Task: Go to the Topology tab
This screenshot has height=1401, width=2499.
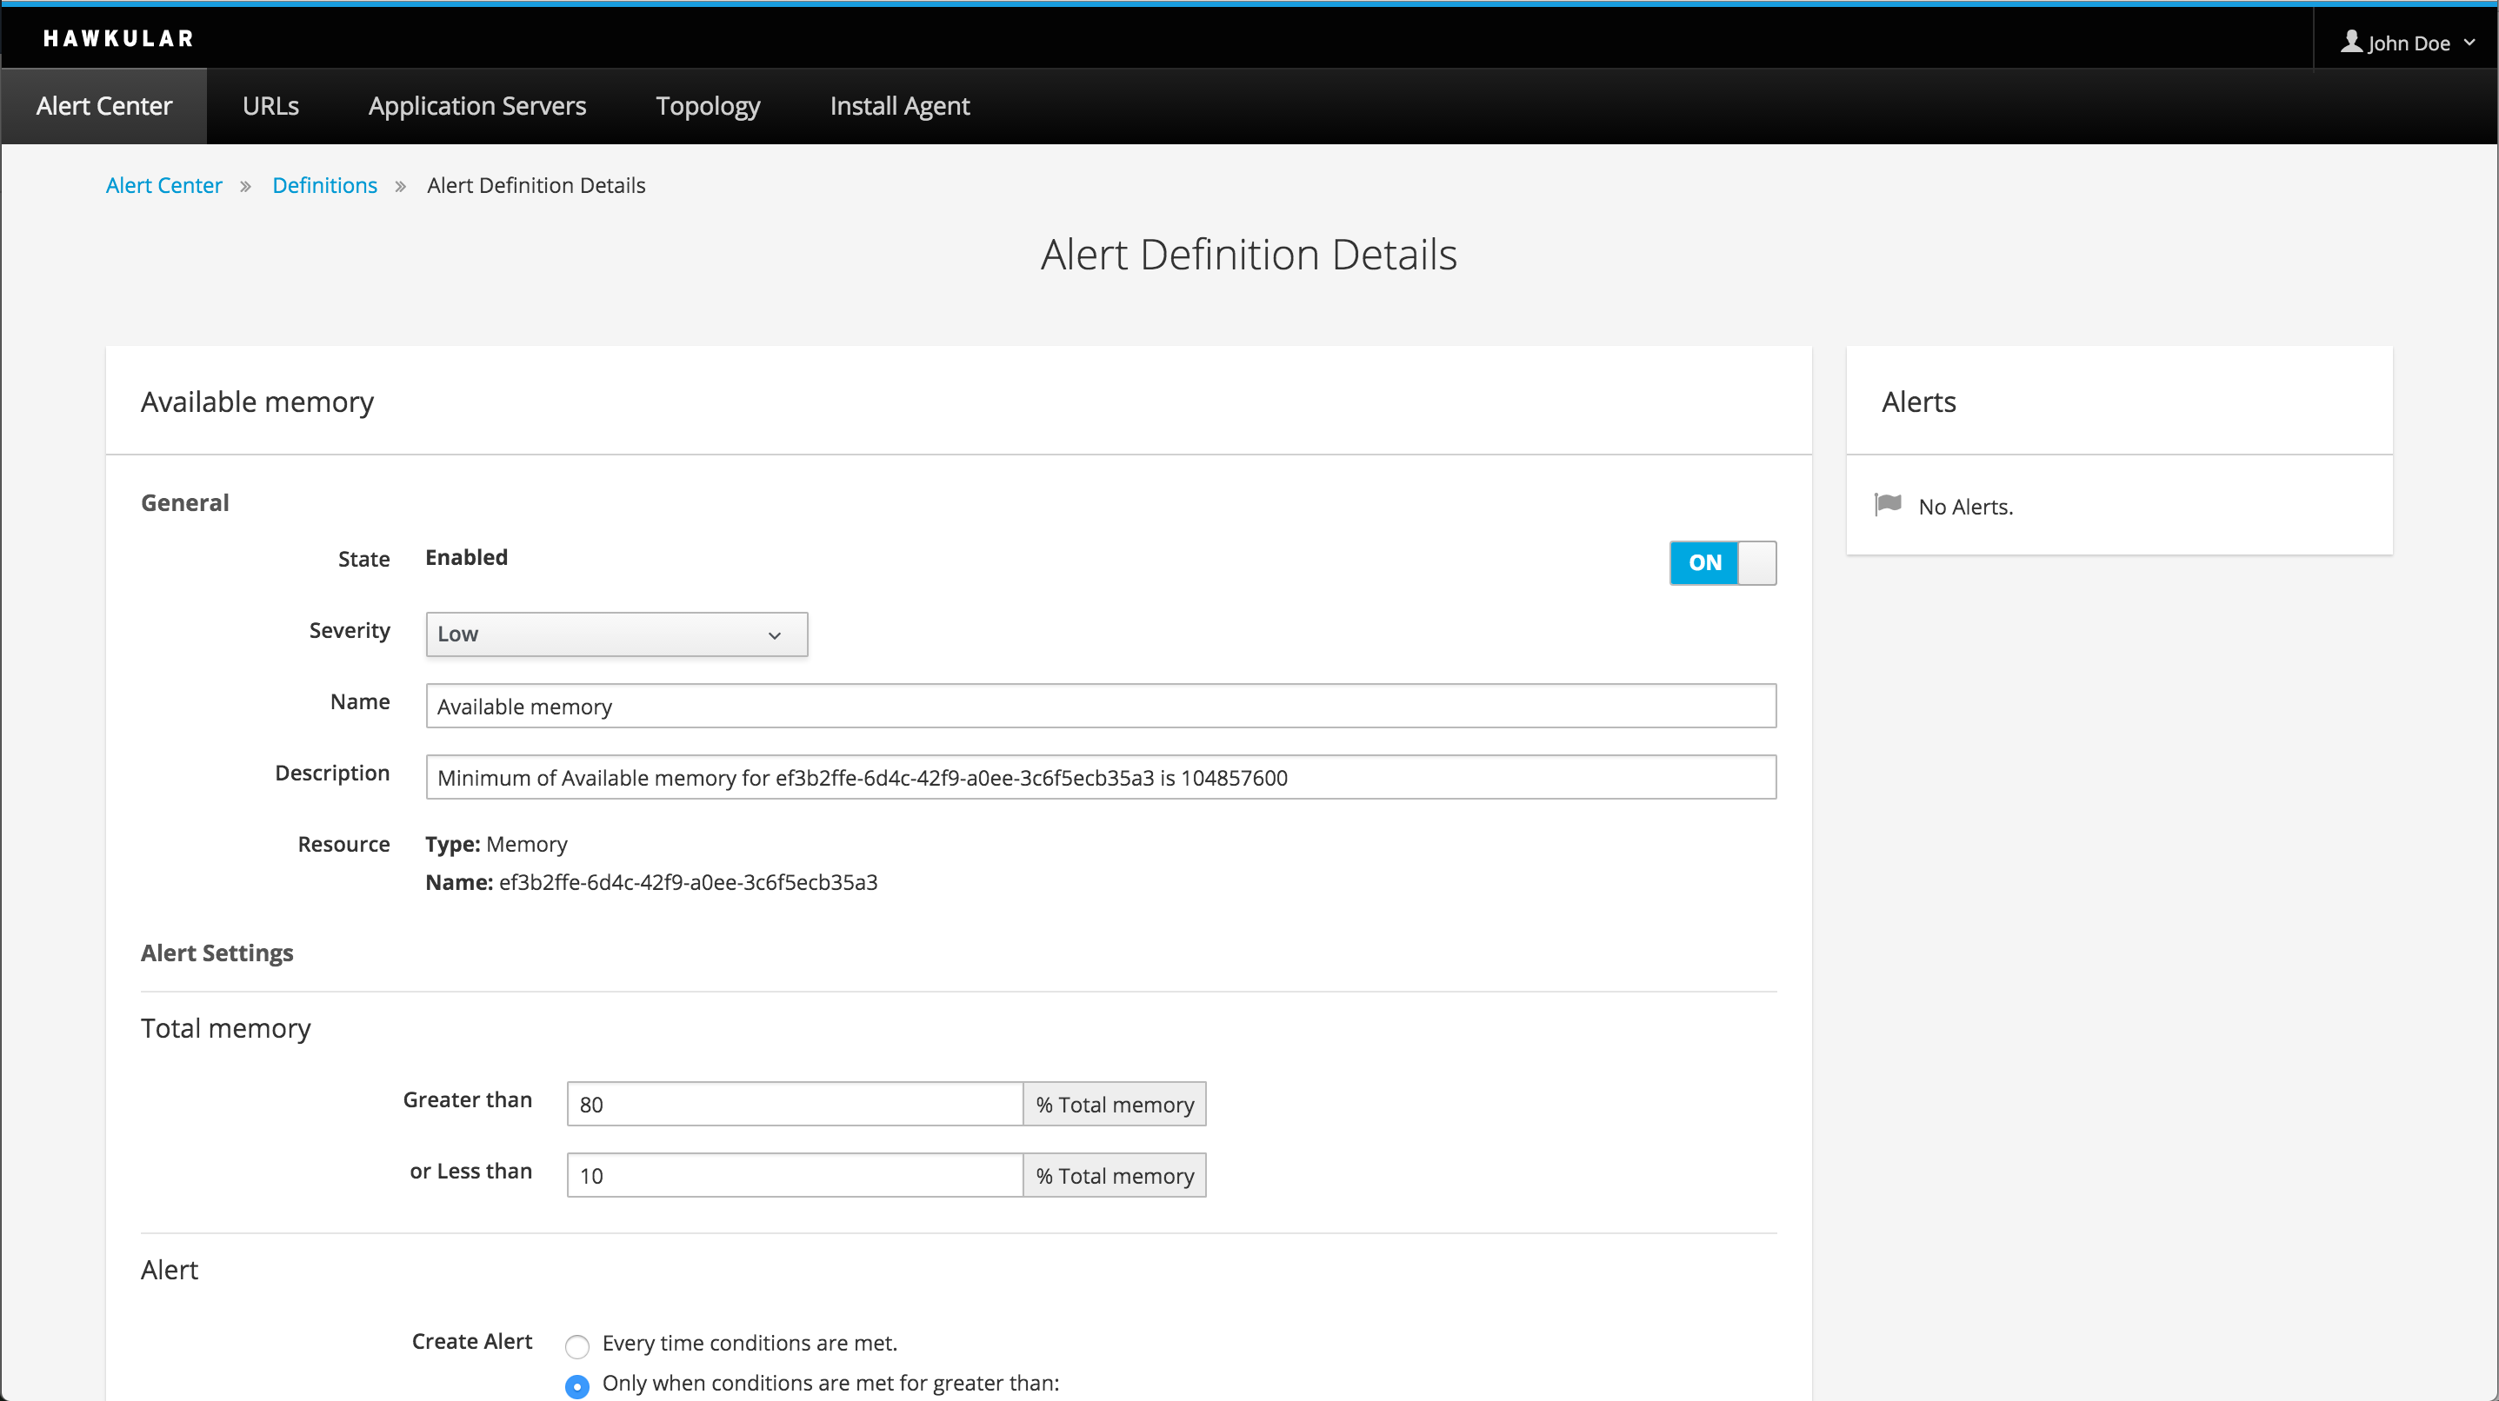Action: tap(707, 106)
